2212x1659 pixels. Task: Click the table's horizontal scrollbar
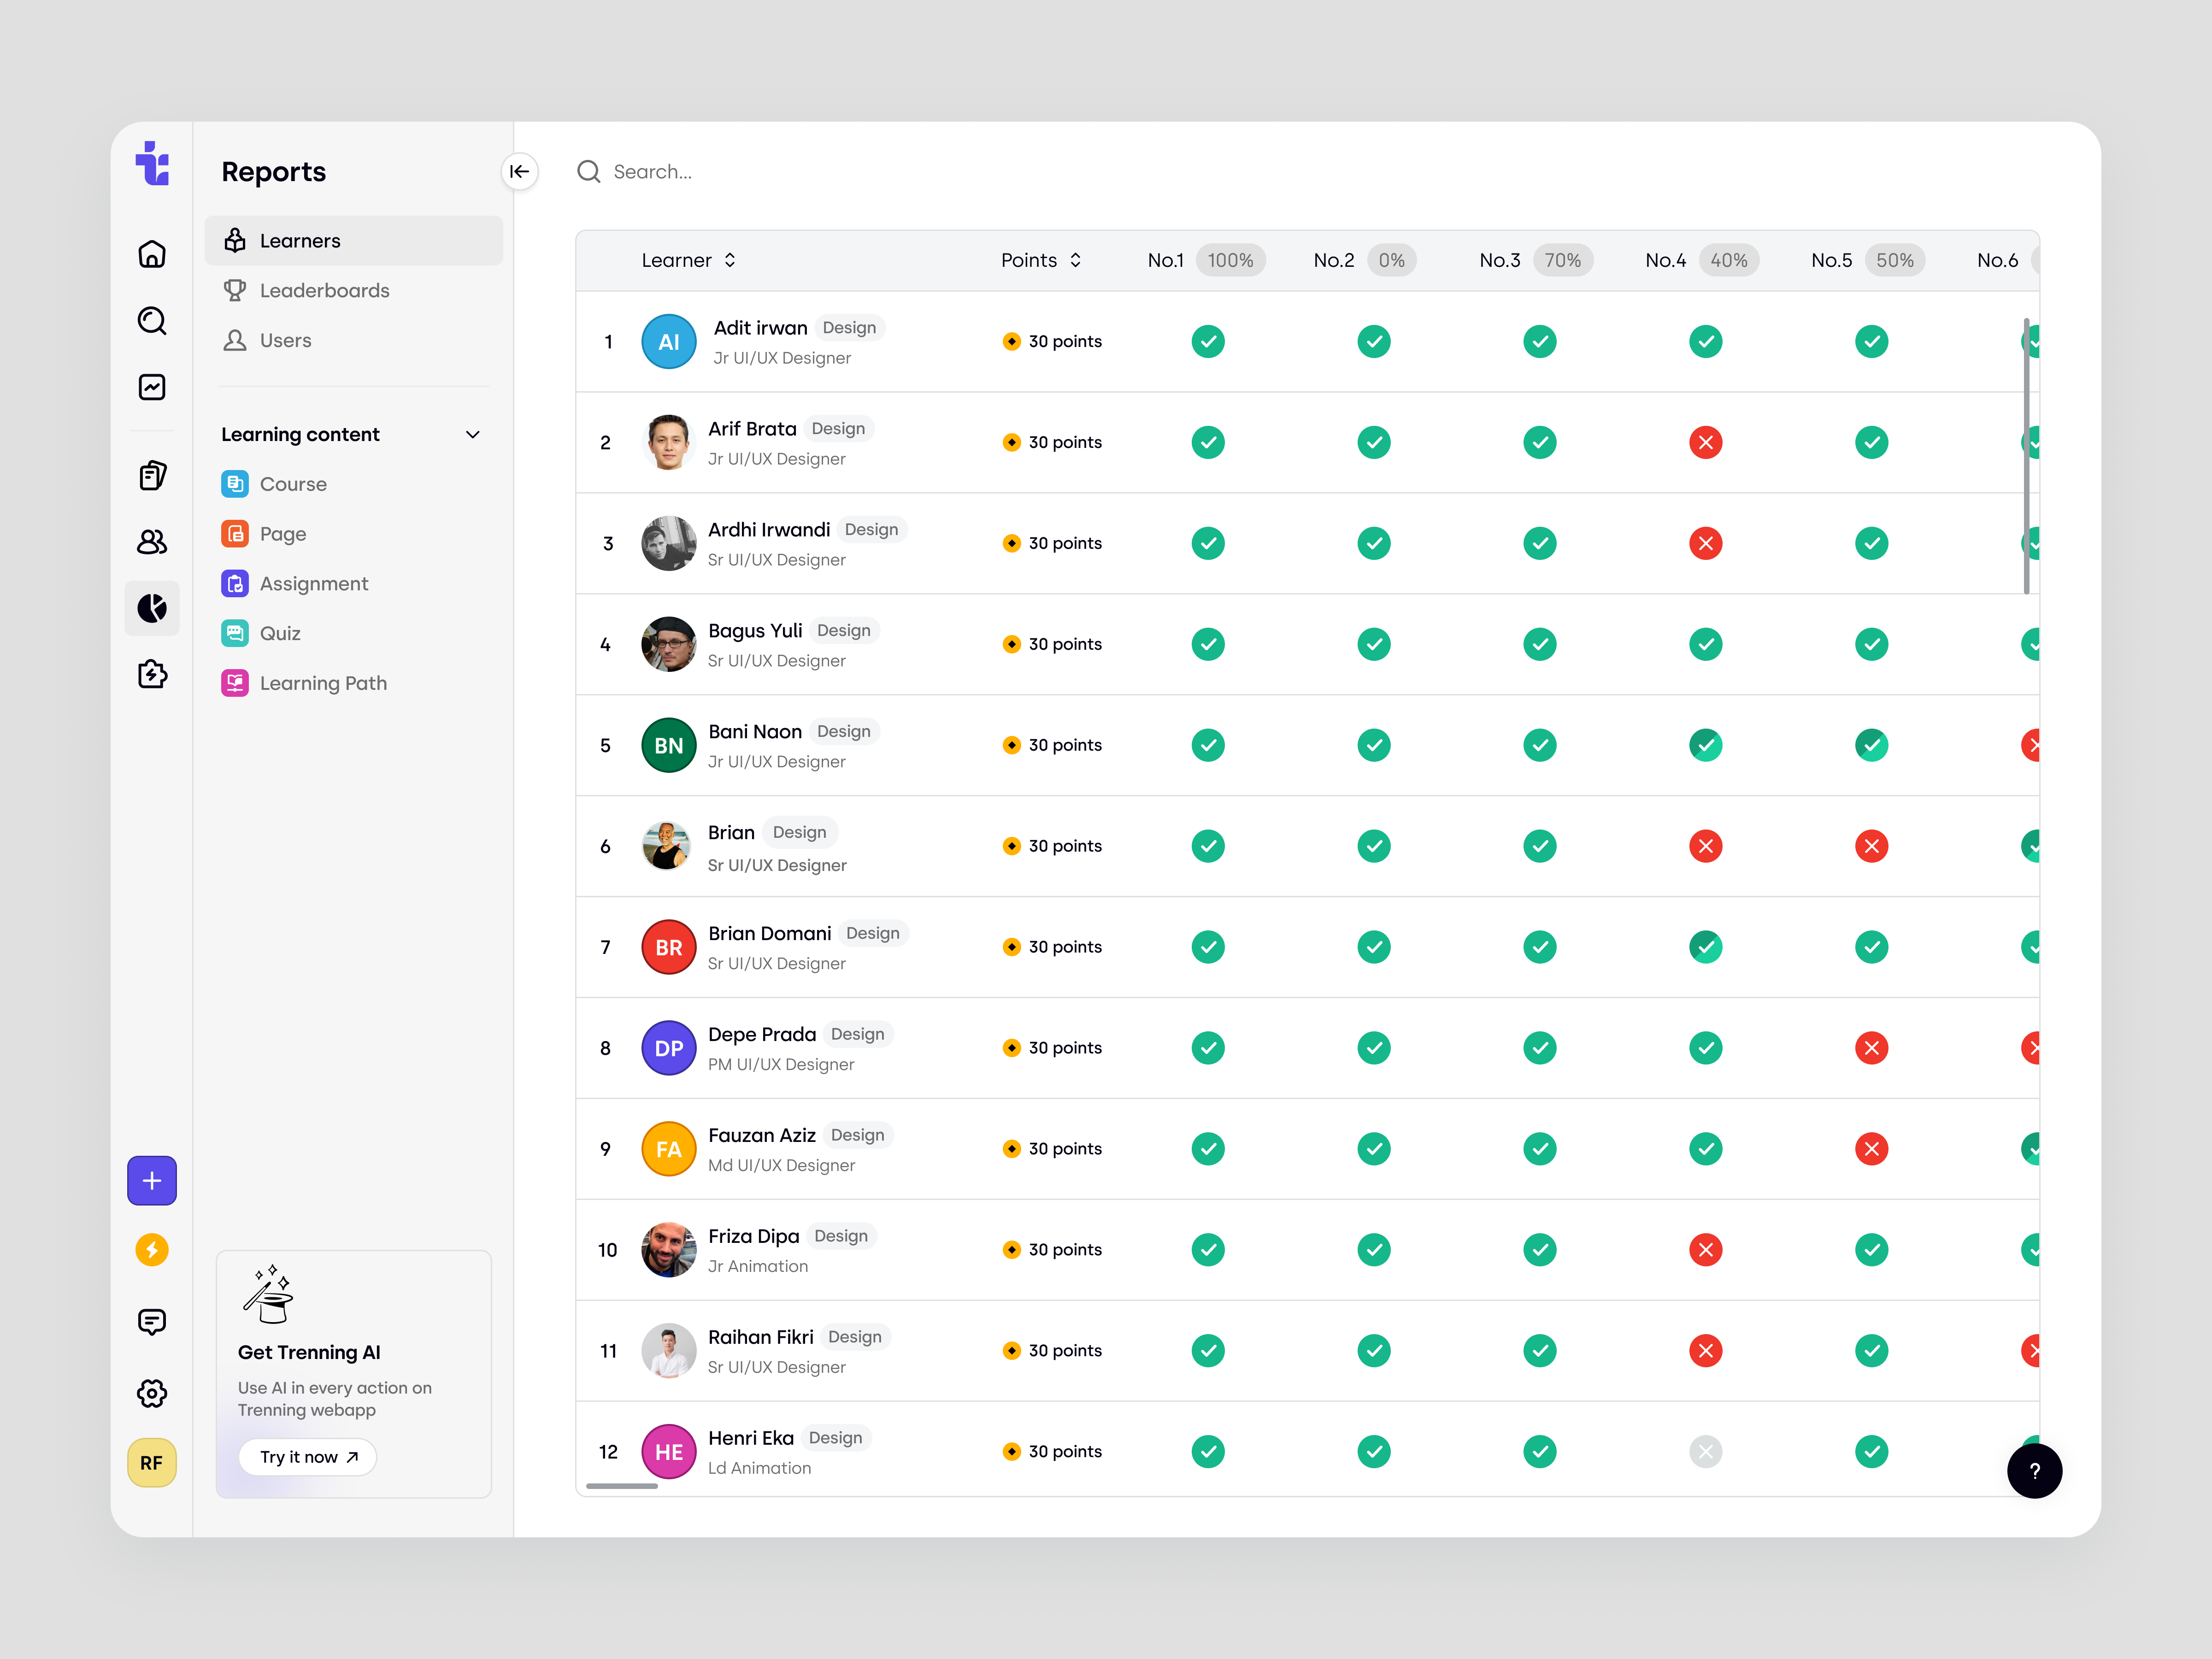click(x=622, y=1486)
